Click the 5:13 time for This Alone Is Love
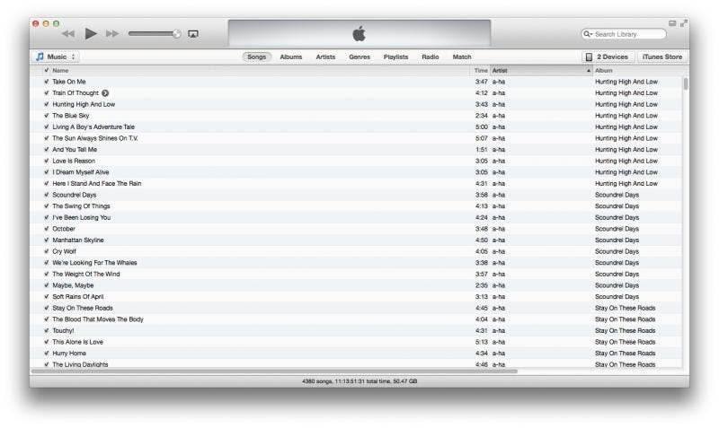 [x=482, y=342]
